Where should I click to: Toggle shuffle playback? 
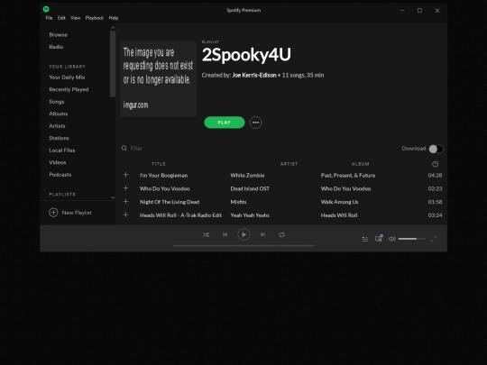(x=206, y=235)
